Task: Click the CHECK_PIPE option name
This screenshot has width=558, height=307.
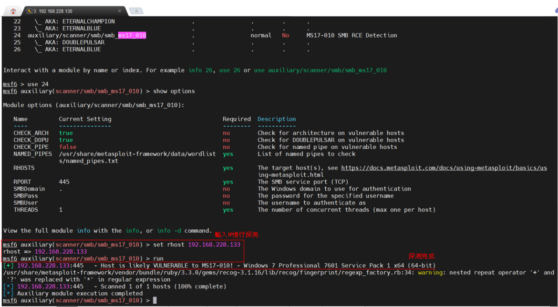Action: 31,147
